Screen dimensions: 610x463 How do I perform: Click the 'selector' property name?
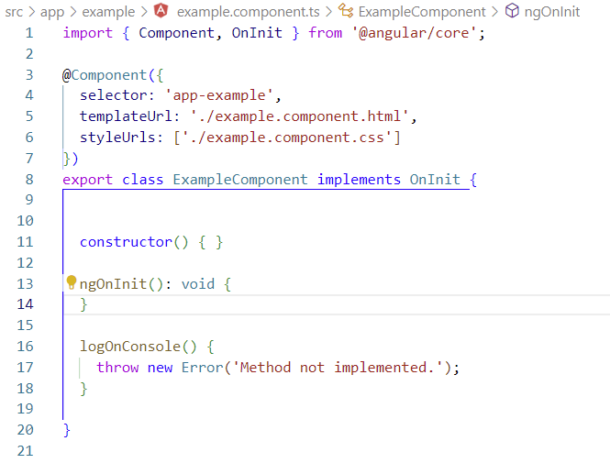[113, 95]
